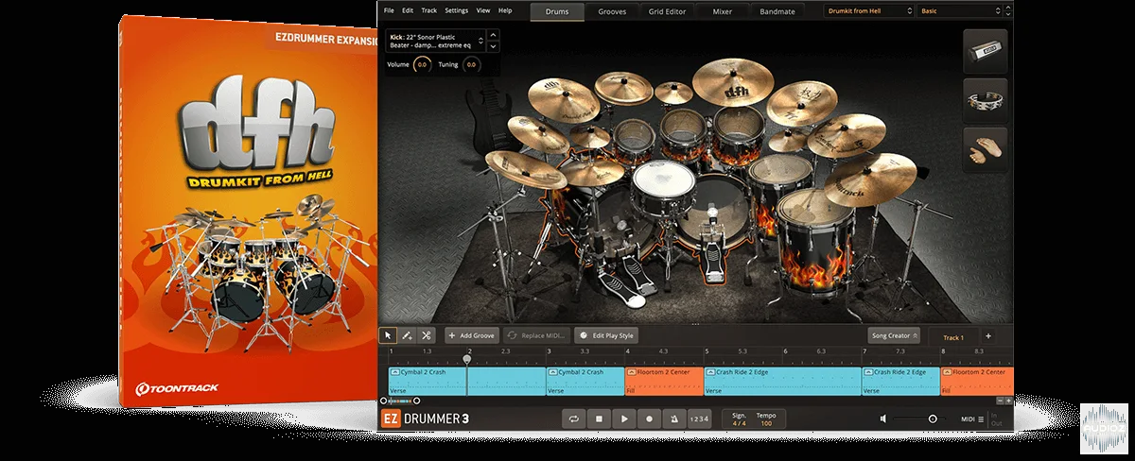
Task: Switch to the Grid Editor tab
Action: pos(667,11)
